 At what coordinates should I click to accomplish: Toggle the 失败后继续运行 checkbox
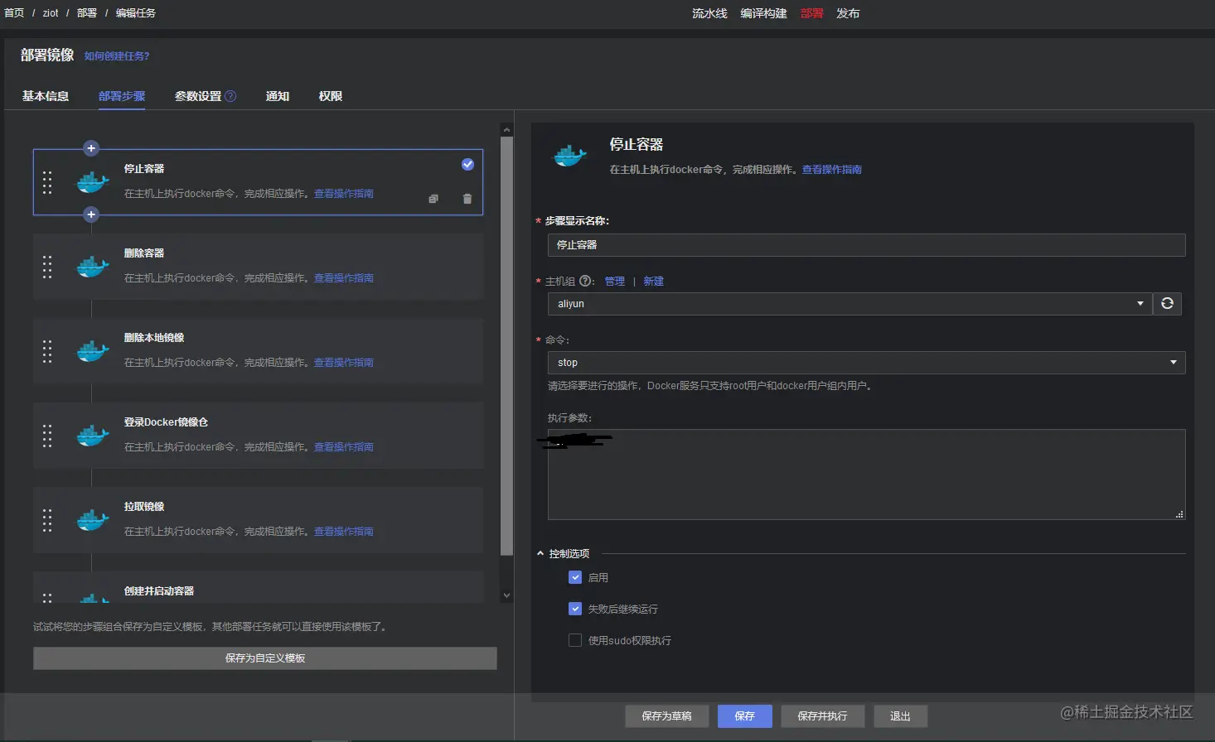tap(575, 609)
